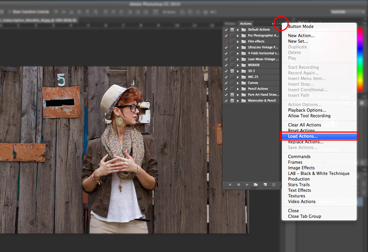The image size is (368, 252).
Task: Click the Play selection triangle icon
Action: coord(247,185)
